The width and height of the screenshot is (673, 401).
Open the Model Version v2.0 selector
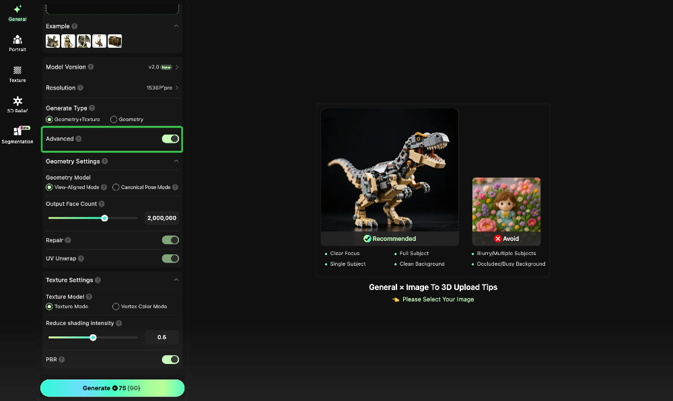[x=163, y=67]
